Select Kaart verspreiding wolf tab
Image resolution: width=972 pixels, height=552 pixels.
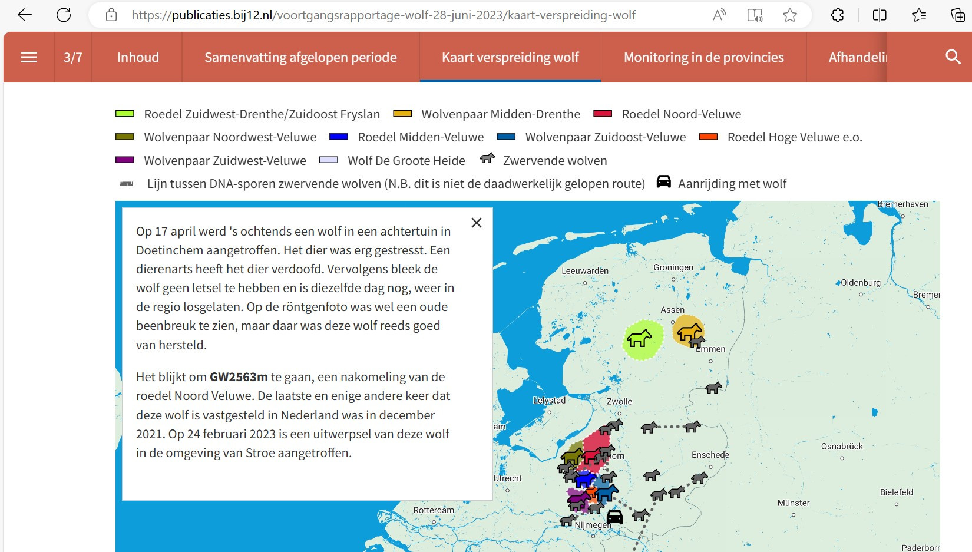(x=510, y=57)
